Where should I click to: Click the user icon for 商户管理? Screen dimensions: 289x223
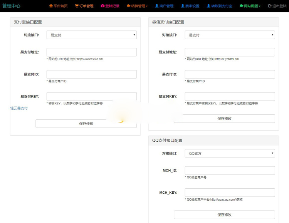point(157,6)
